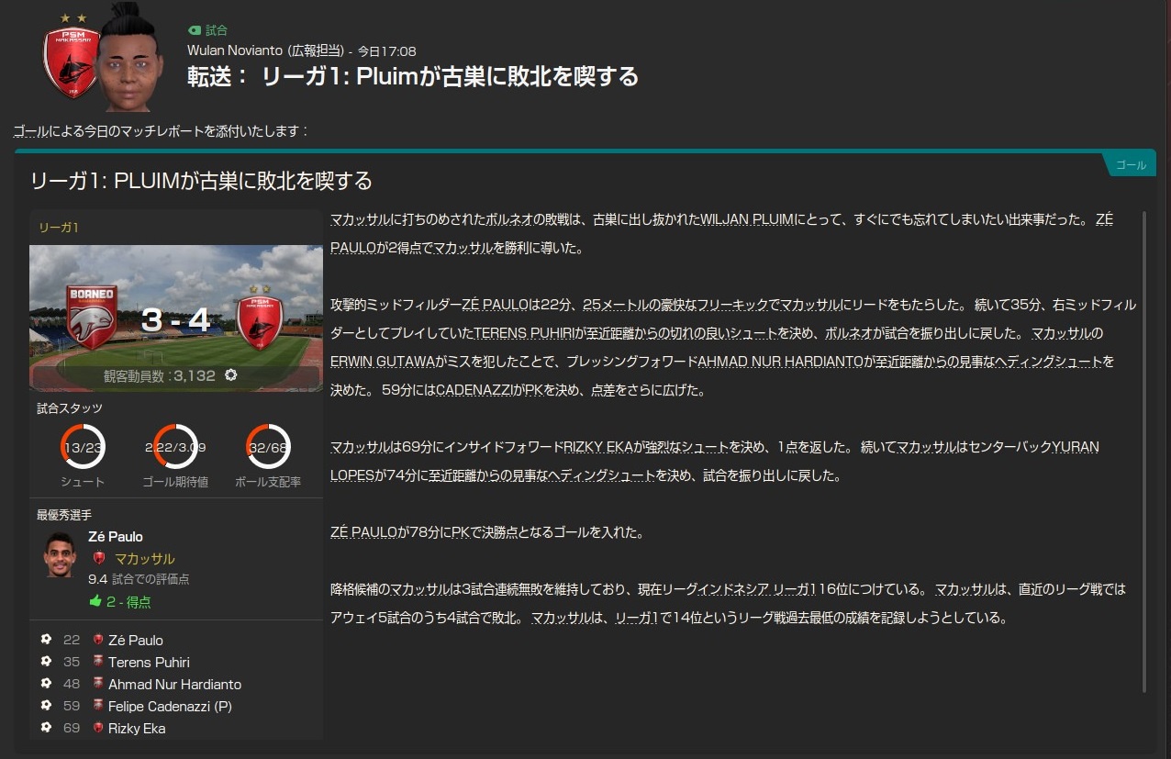This screenshot has height=759, width=1171.
Task: Click the Borneo club badge in the scoreline
Action: click(x=91, y=317)
